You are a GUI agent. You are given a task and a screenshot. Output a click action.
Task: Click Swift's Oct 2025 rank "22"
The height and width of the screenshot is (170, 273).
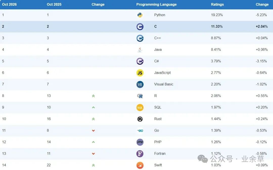[x=49, y=165]
